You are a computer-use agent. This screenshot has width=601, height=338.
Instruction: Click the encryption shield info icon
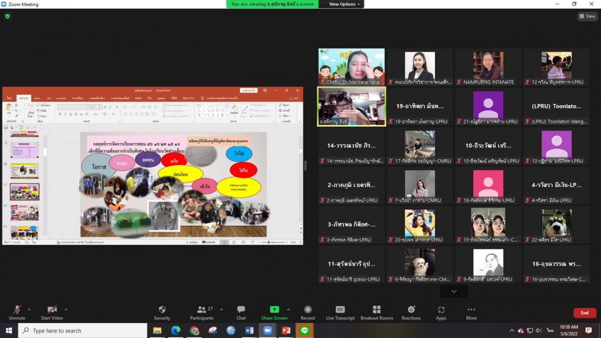7,16
